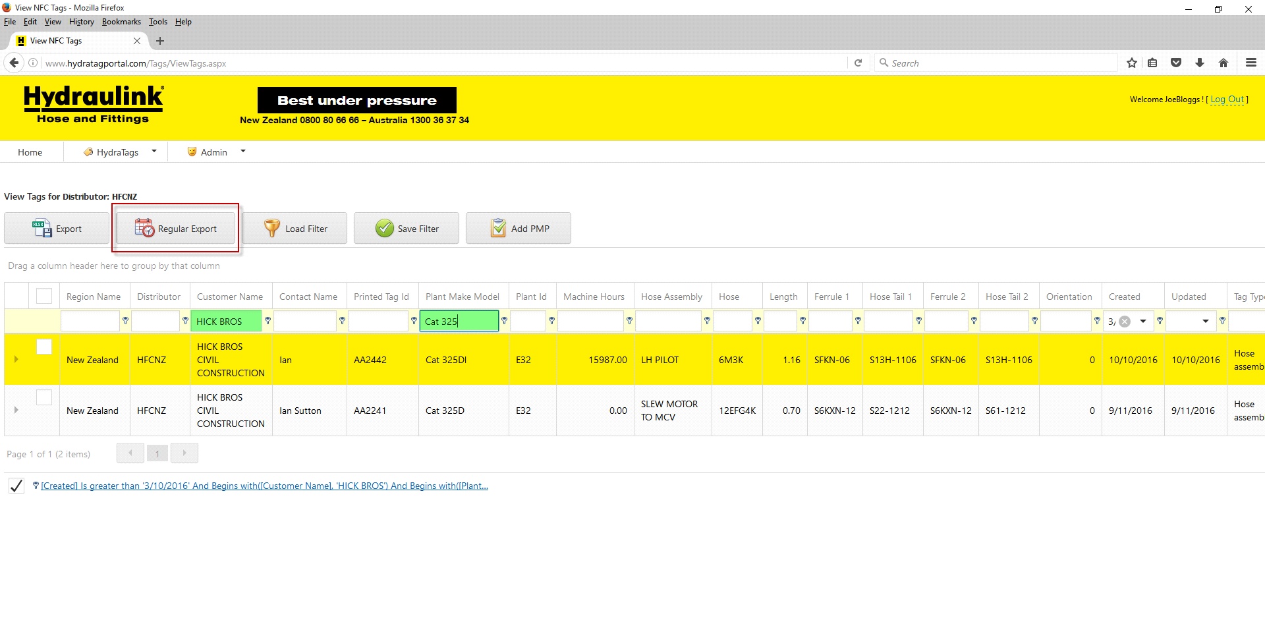
Task: Open the Firefox Bookmarks menu
Action: 121,22
